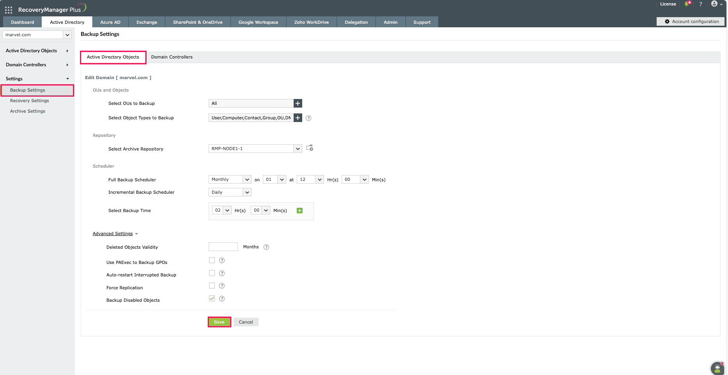Screen dimensions: 728x375
Task: Save the backup settings
Action: 219,322
